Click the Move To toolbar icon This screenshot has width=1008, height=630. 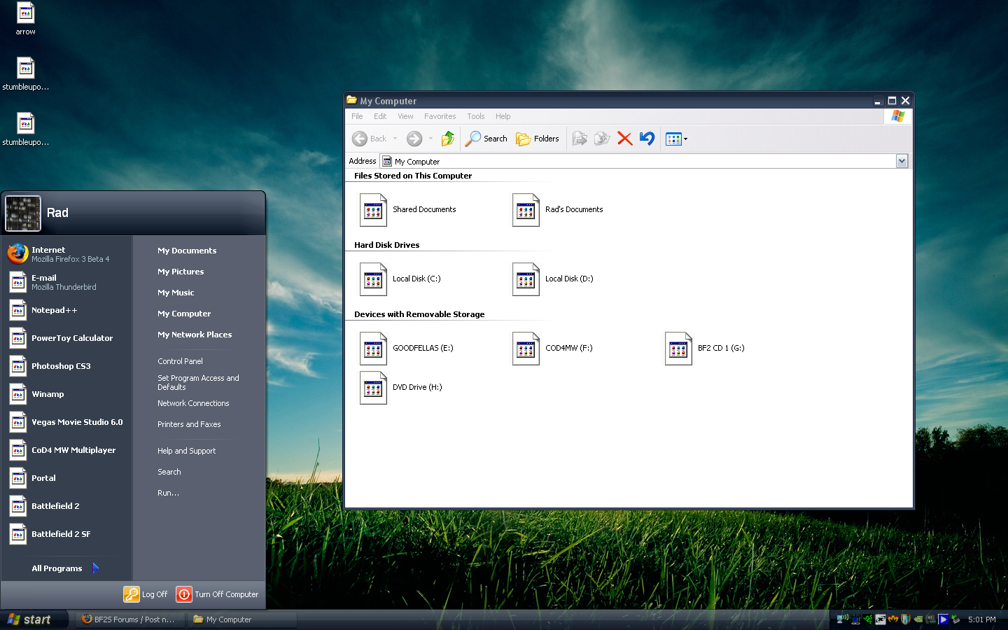(x=580, y=139)
